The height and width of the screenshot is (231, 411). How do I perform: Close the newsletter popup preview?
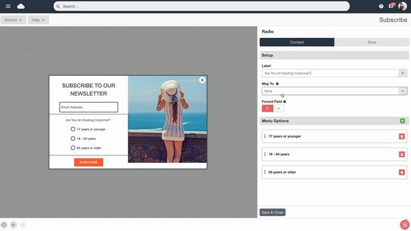[202, 80]
